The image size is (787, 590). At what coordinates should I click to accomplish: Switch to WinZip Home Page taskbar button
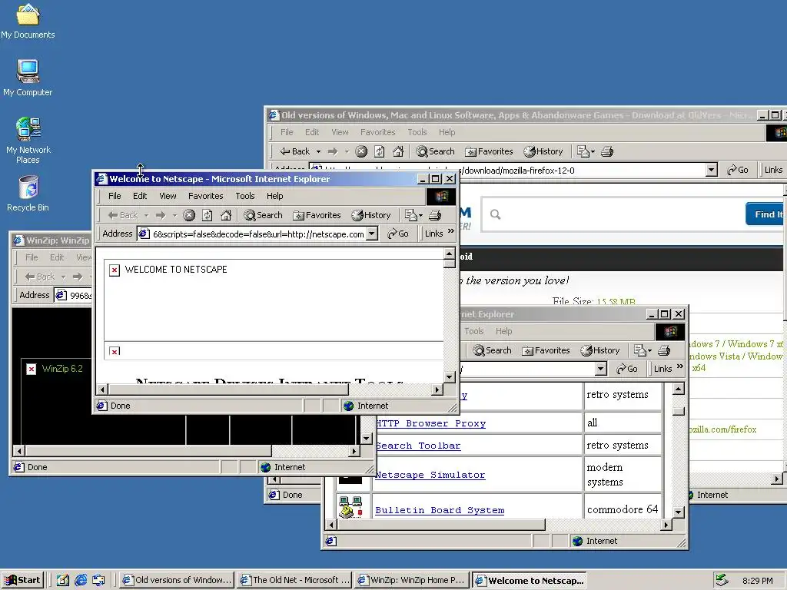(412, 581)
